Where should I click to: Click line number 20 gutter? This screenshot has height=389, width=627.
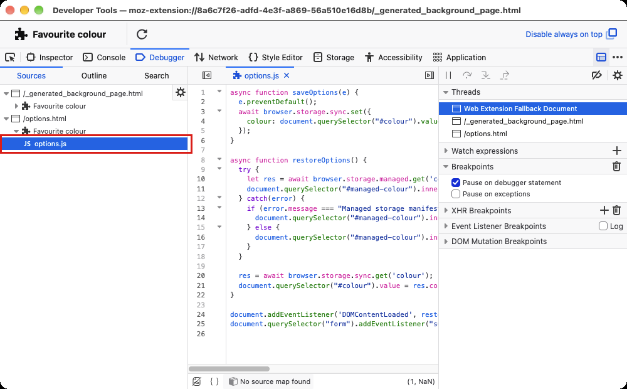tap(201, 275)
